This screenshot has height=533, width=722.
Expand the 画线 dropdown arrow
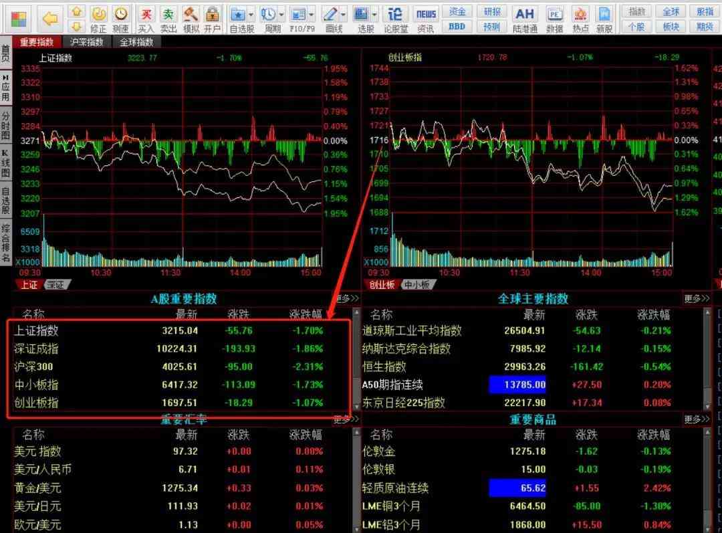[x=344, y=14]
